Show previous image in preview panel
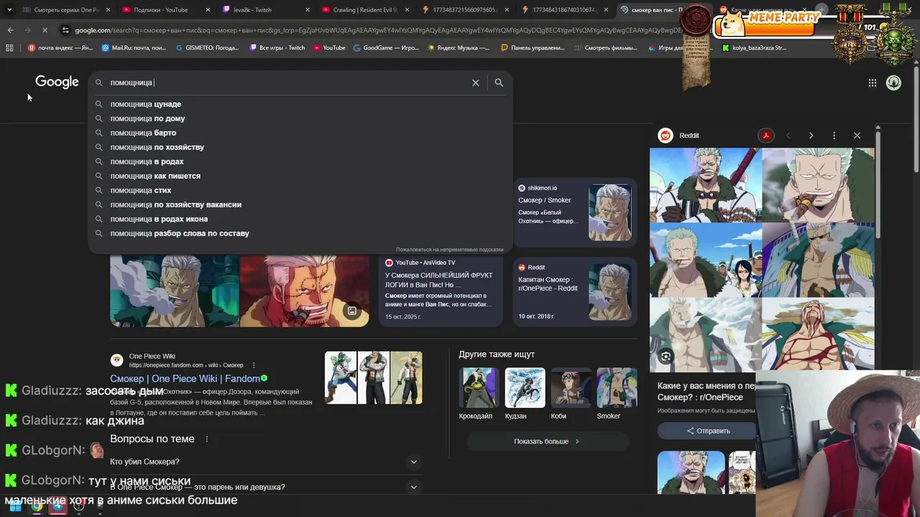This screenshot has width=920, height=517. [x=788, y=135]
